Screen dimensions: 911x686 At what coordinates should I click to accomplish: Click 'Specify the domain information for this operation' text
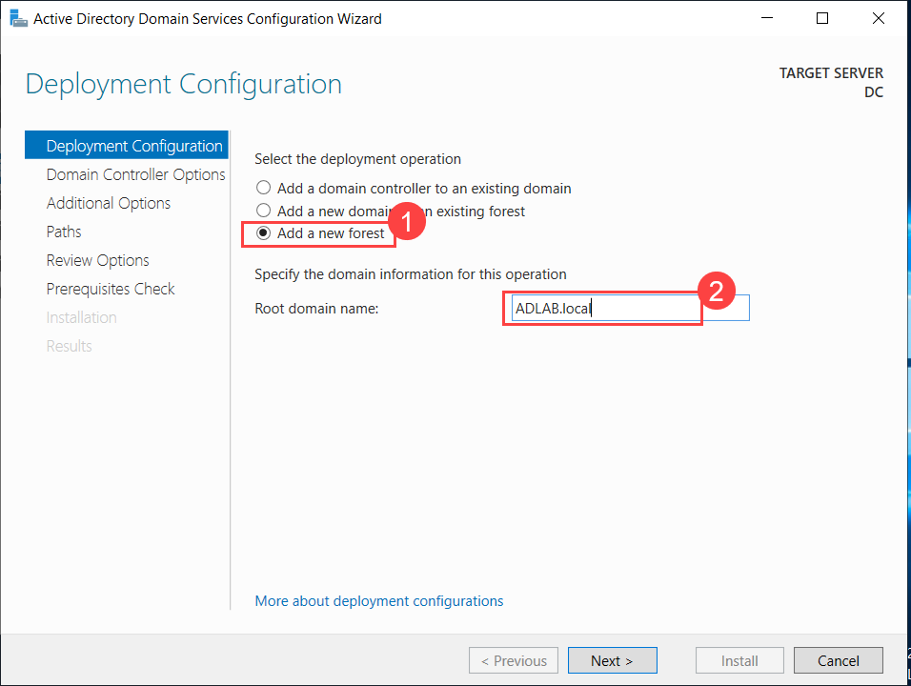tap(411, 273)
